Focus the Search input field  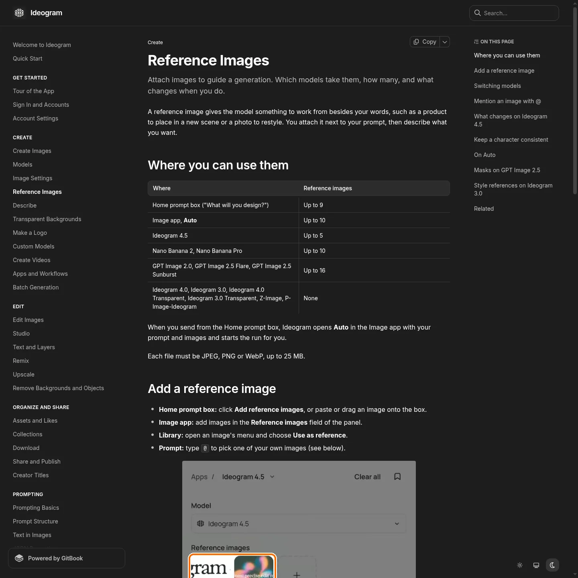[514, 13]
